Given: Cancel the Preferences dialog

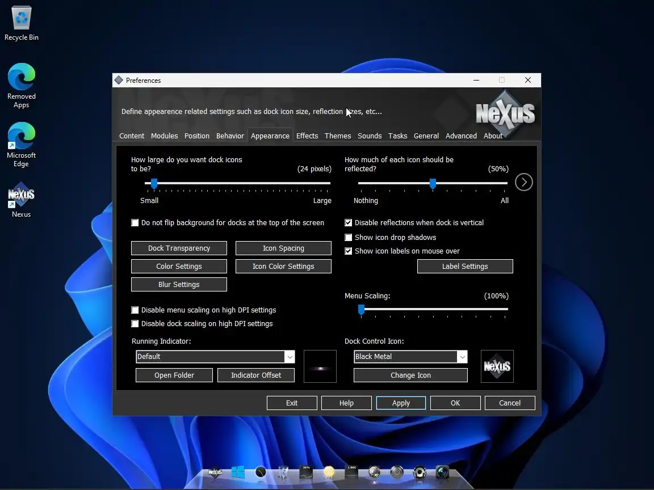Looking at the screenshot, I should 510,403.
